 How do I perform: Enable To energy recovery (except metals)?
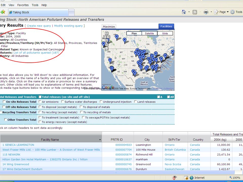coord(40,122)
